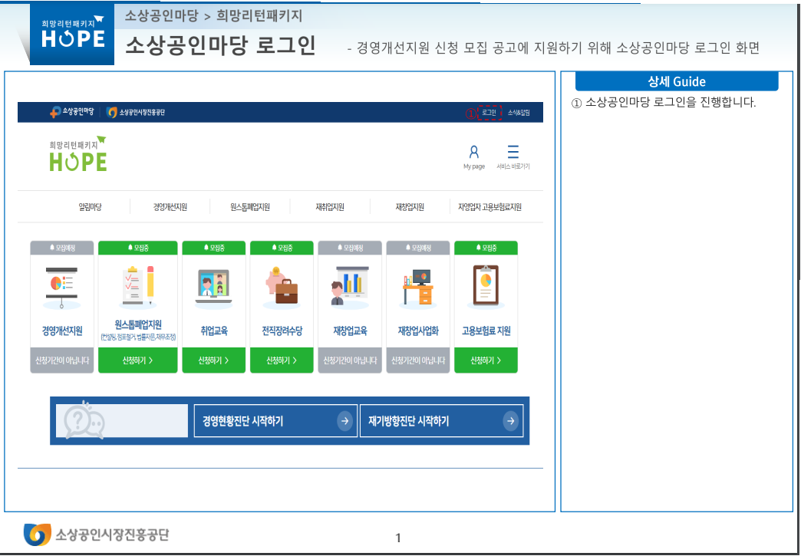Screen dimensions: 801x556
Task: Select the 재창업교육 bar chart icon
Action: tap(350, 284)
